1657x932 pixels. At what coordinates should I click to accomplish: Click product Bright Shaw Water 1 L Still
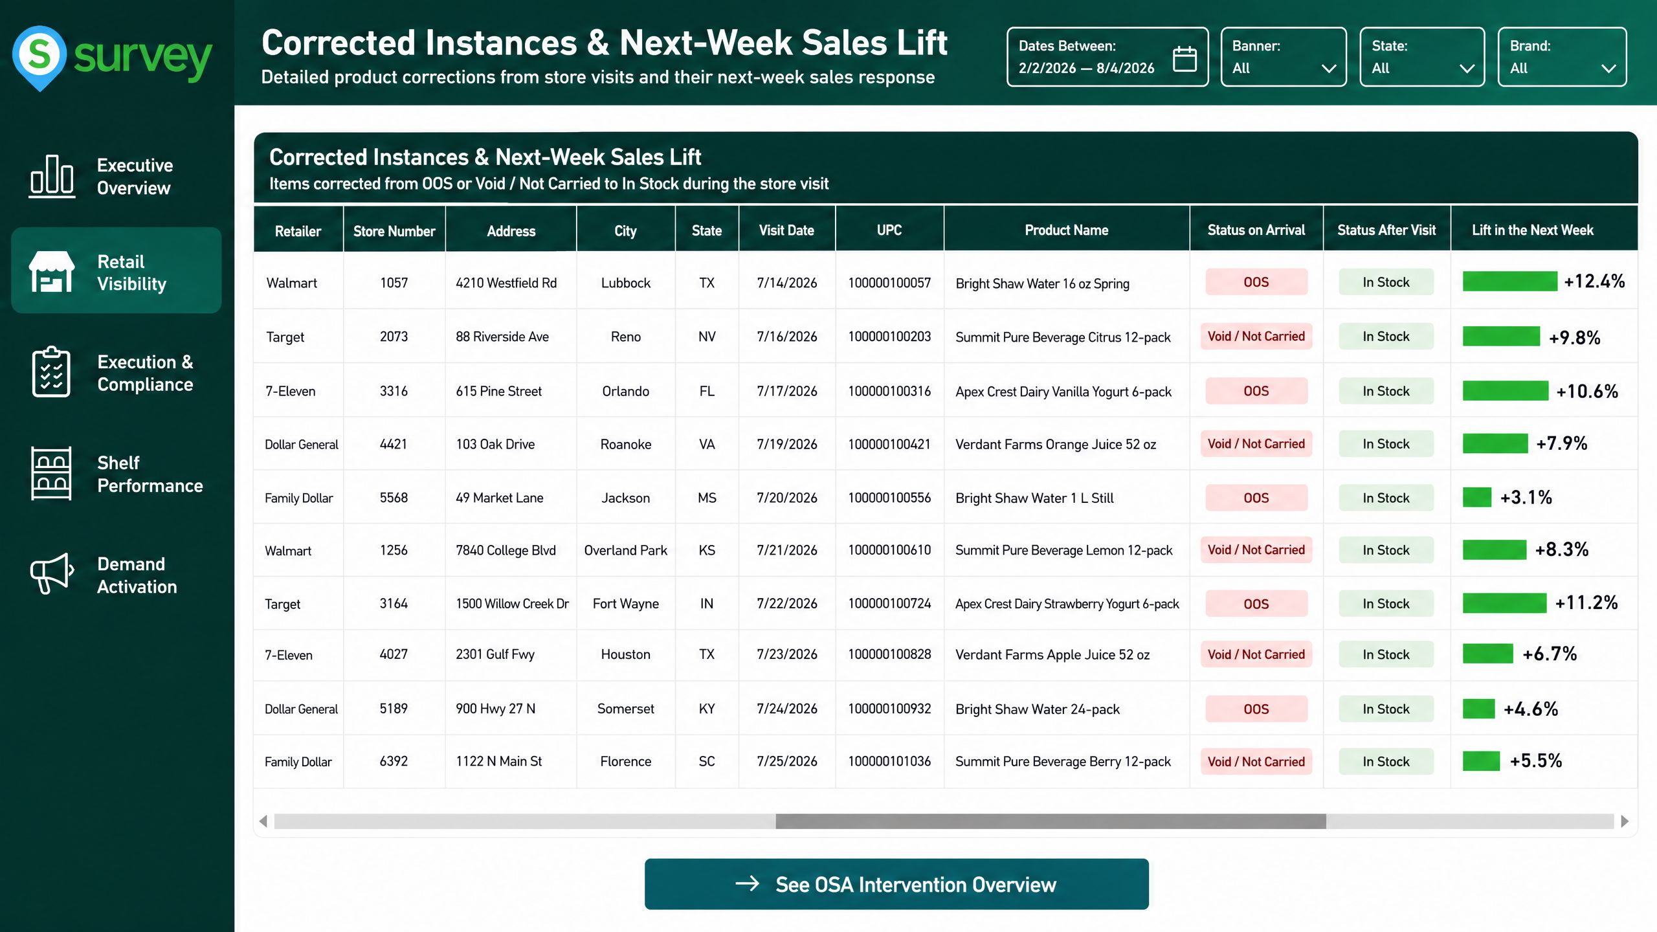[x=1034, y=498]
